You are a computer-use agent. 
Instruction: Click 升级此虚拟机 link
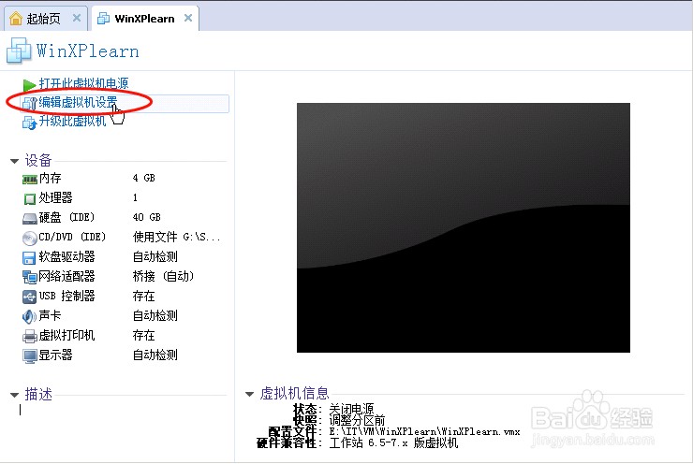point(72,121)
